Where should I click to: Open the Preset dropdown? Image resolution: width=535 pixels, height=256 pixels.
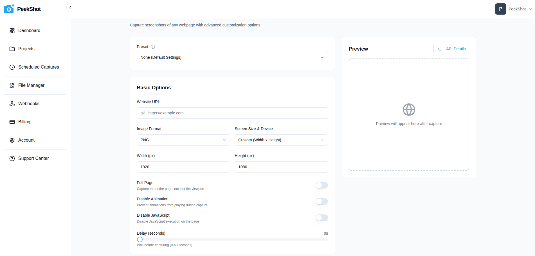tap(232, 57)
